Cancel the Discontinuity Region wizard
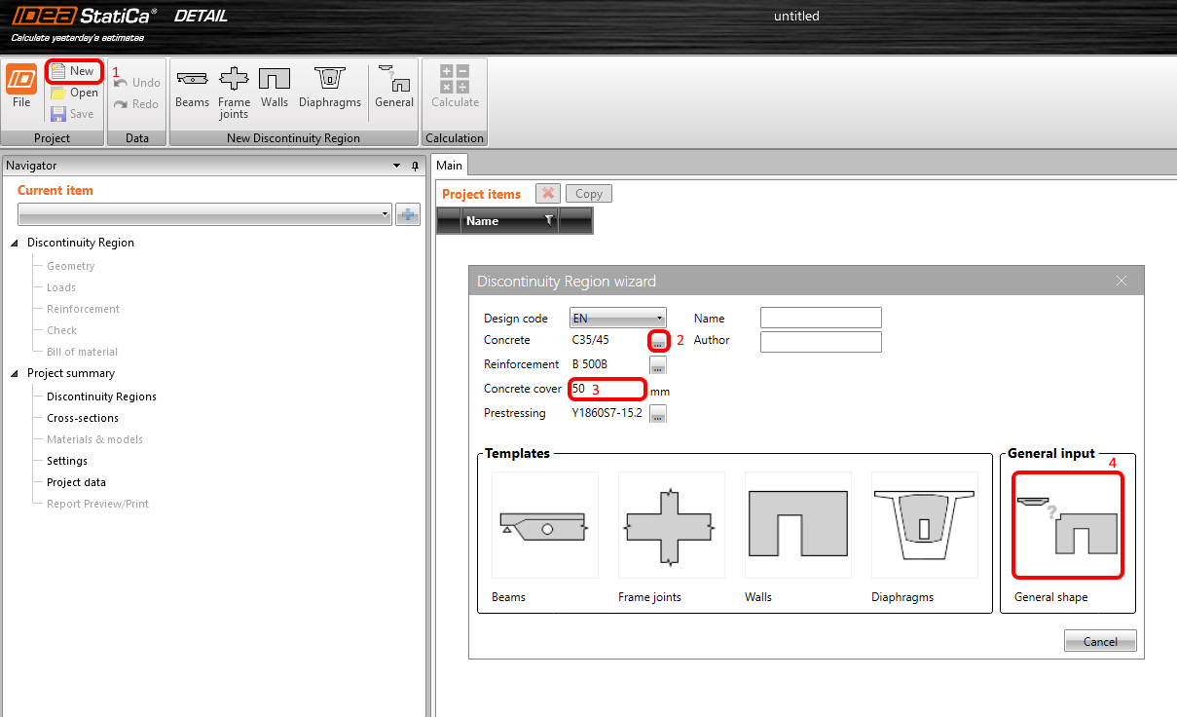 point(1099,640)
